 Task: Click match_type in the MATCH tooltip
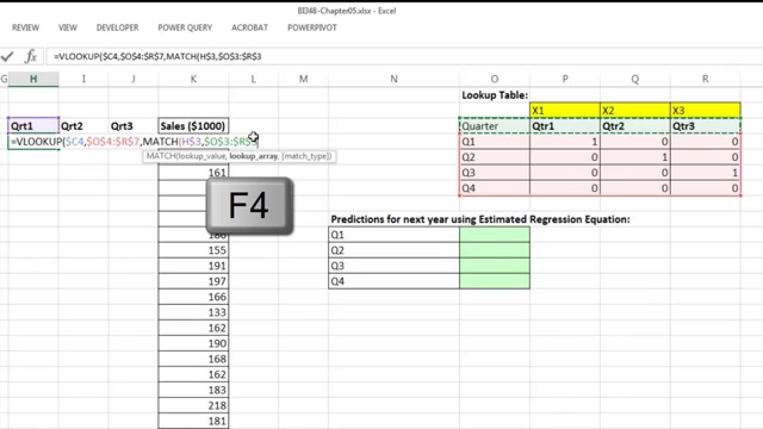306,156
